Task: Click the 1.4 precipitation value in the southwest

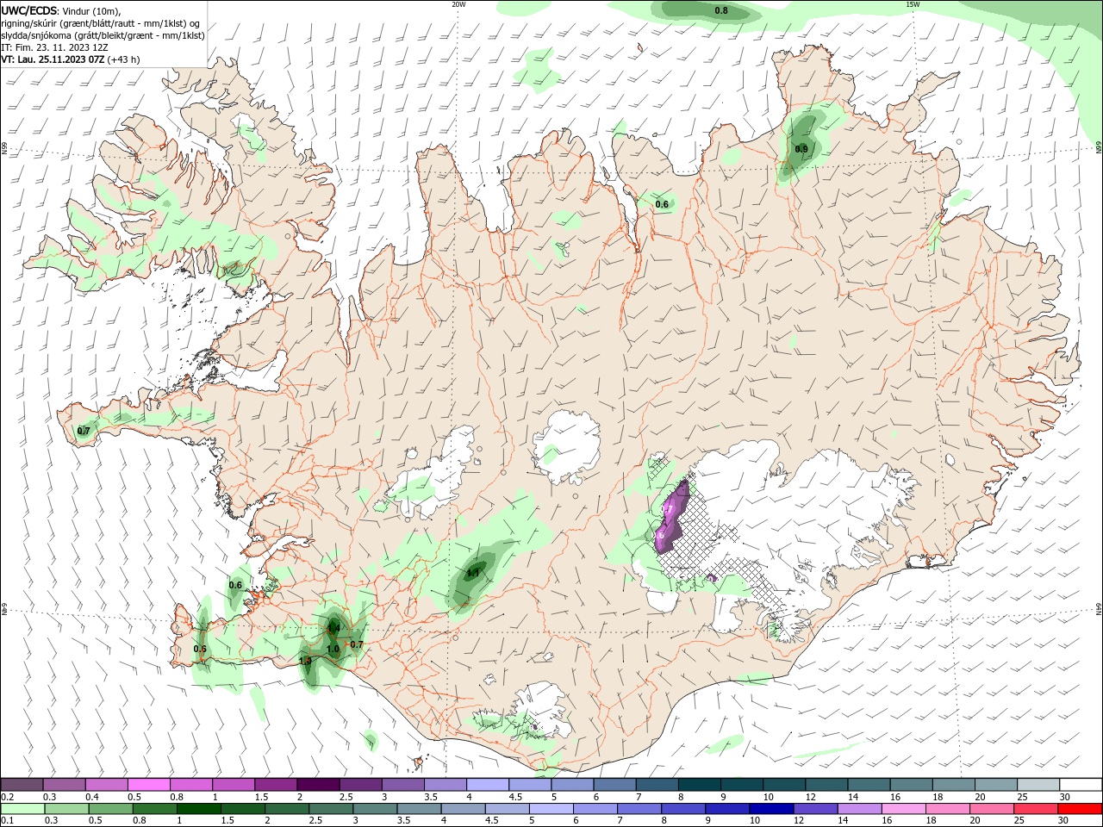Action: (x=333, y=630)
